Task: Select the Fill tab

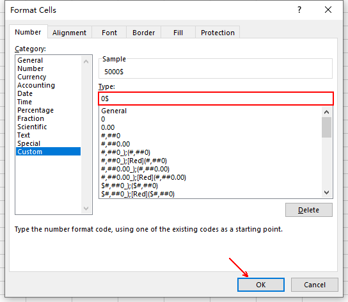Action: 178,33
